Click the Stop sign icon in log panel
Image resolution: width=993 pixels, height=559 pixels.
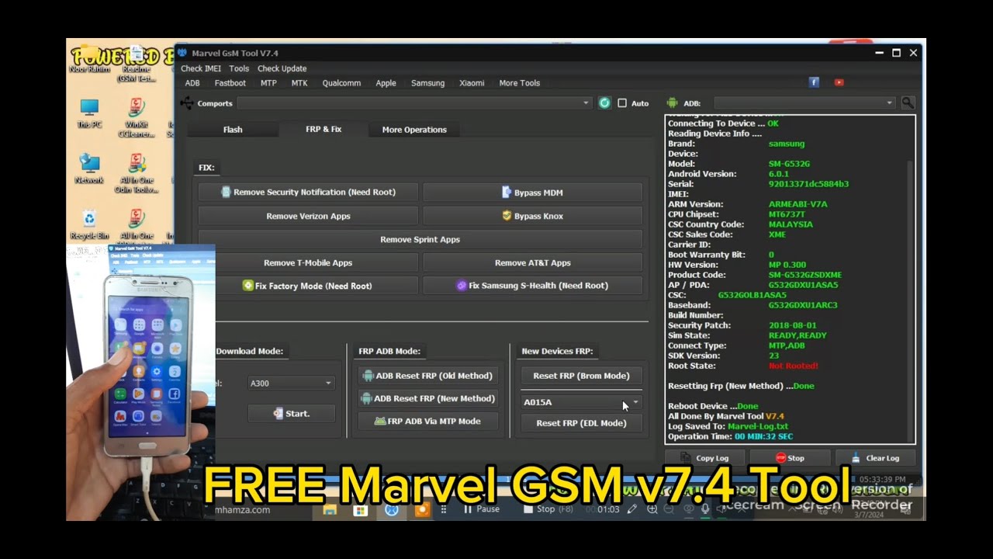(x=781, y=458)
